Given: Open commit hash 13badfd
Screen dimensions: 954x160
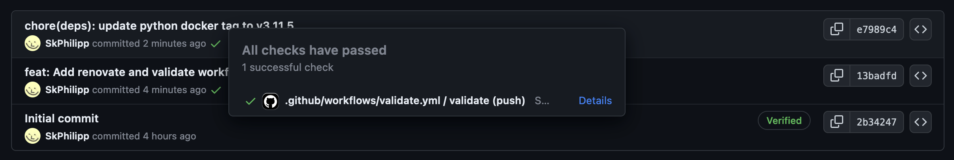Looking at the screenshot, I should pyautogui.click(x=876, y=76).
